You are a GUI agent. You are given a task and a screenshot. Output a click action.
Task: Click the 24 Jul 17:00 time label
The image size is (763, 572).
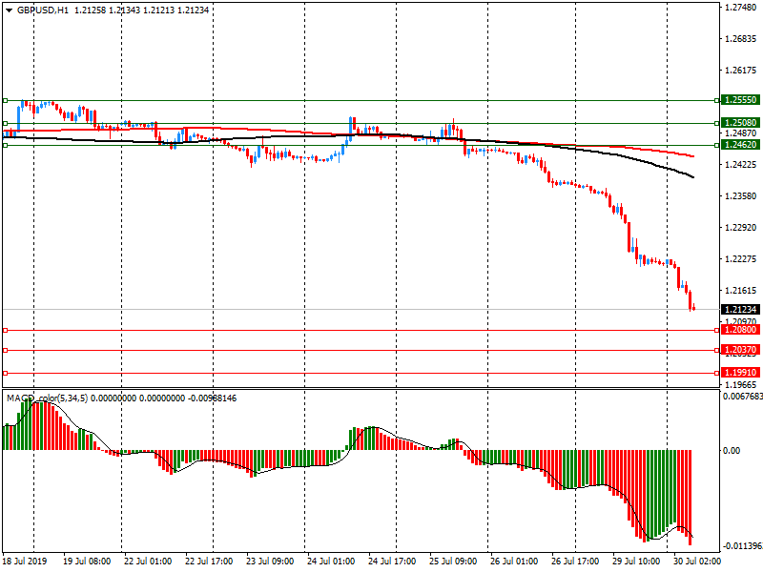tap(392, 561)
